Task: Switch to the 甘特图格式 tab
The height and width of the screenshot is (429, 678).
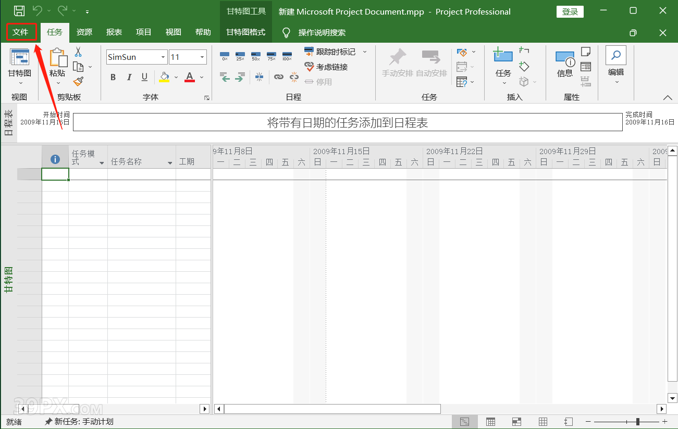Action: point(245,32)
